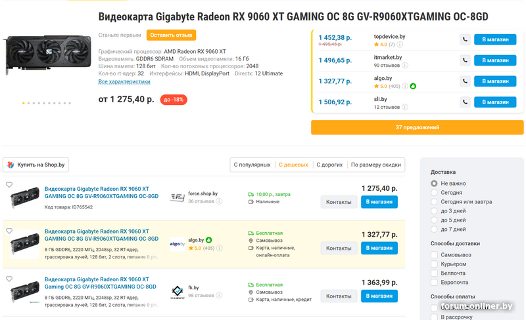The width and height of the screenshot is (526, 320).
Task: Add fk.by listing to favorites heart
Action: click(9, 279)
